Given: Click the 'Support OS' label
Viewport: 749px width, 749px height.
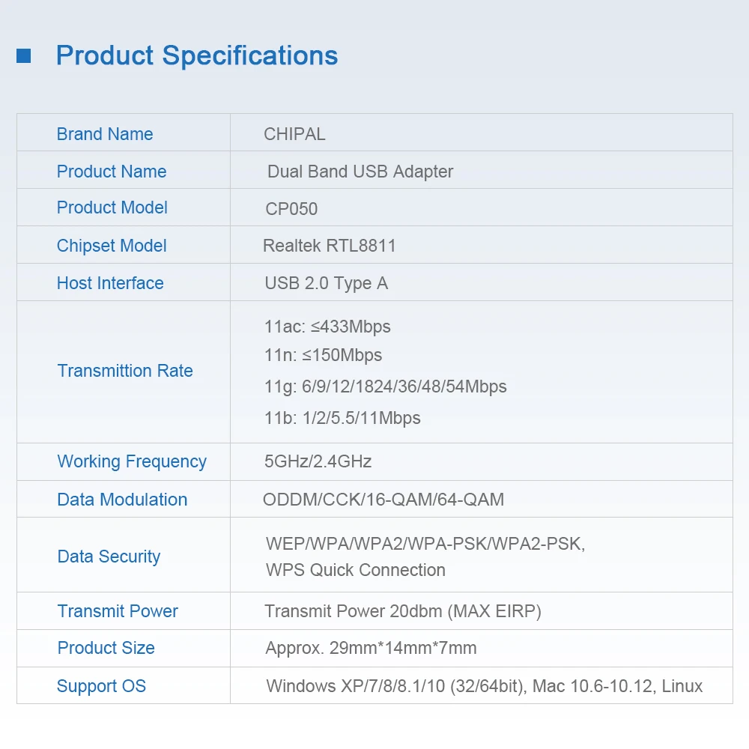Looking at the screenshot, I should click(101, 686).
